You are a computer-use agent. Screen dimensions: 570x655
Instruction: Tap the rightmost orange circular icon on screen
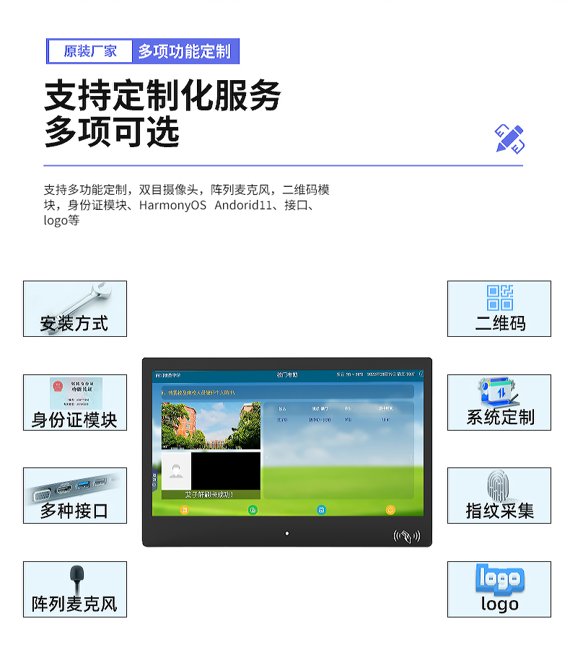(390, 510)
